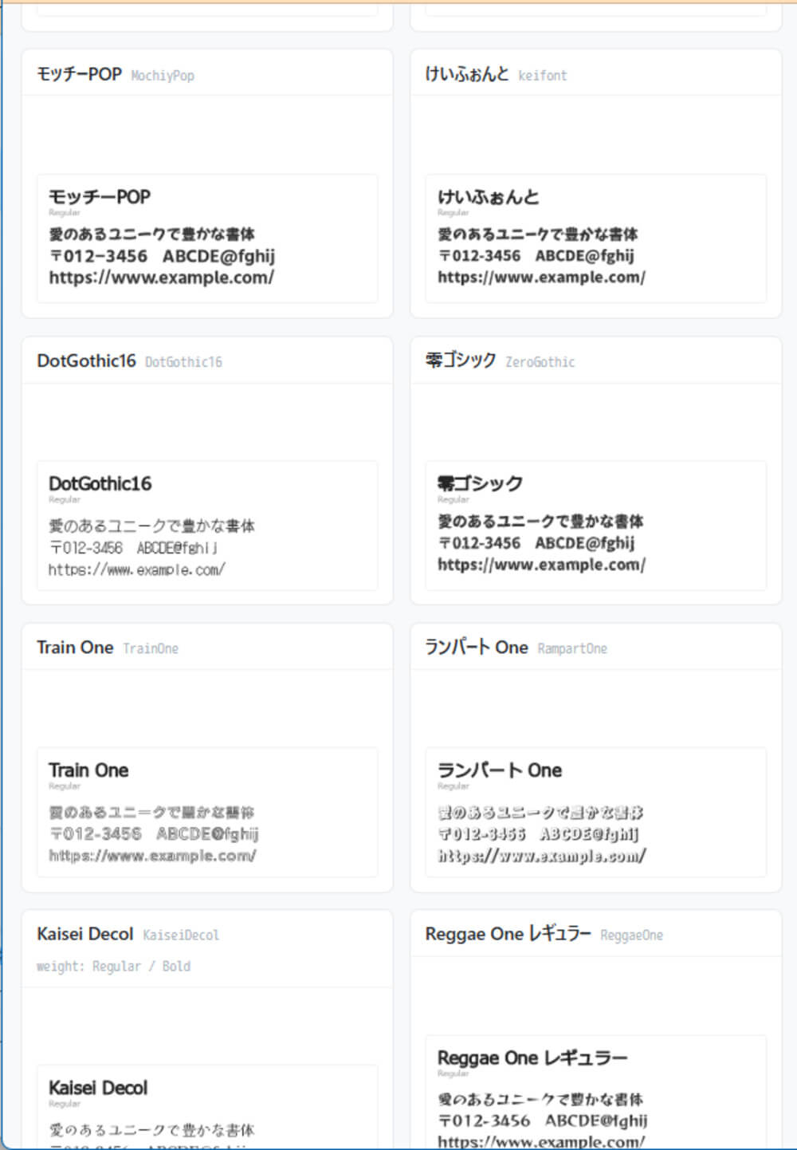Select the ランパート One font sample preview

(596, 813)
